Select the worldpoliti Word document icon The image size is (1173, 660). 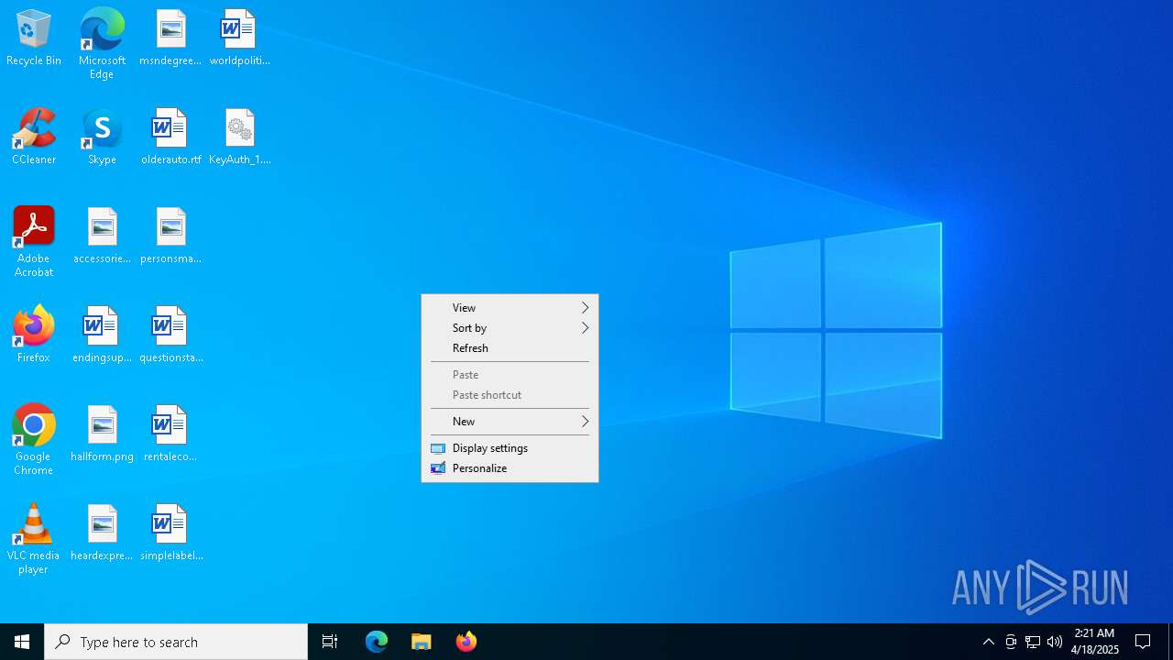[239, 38]
